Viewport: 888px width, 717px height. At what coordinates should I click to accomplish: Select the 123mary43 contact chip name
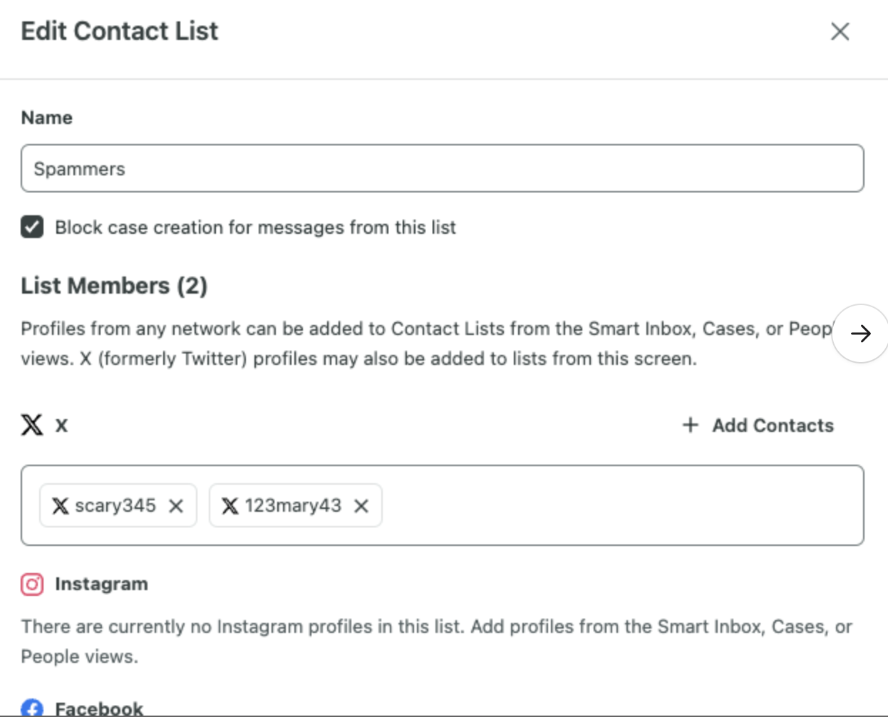(293, 506)
